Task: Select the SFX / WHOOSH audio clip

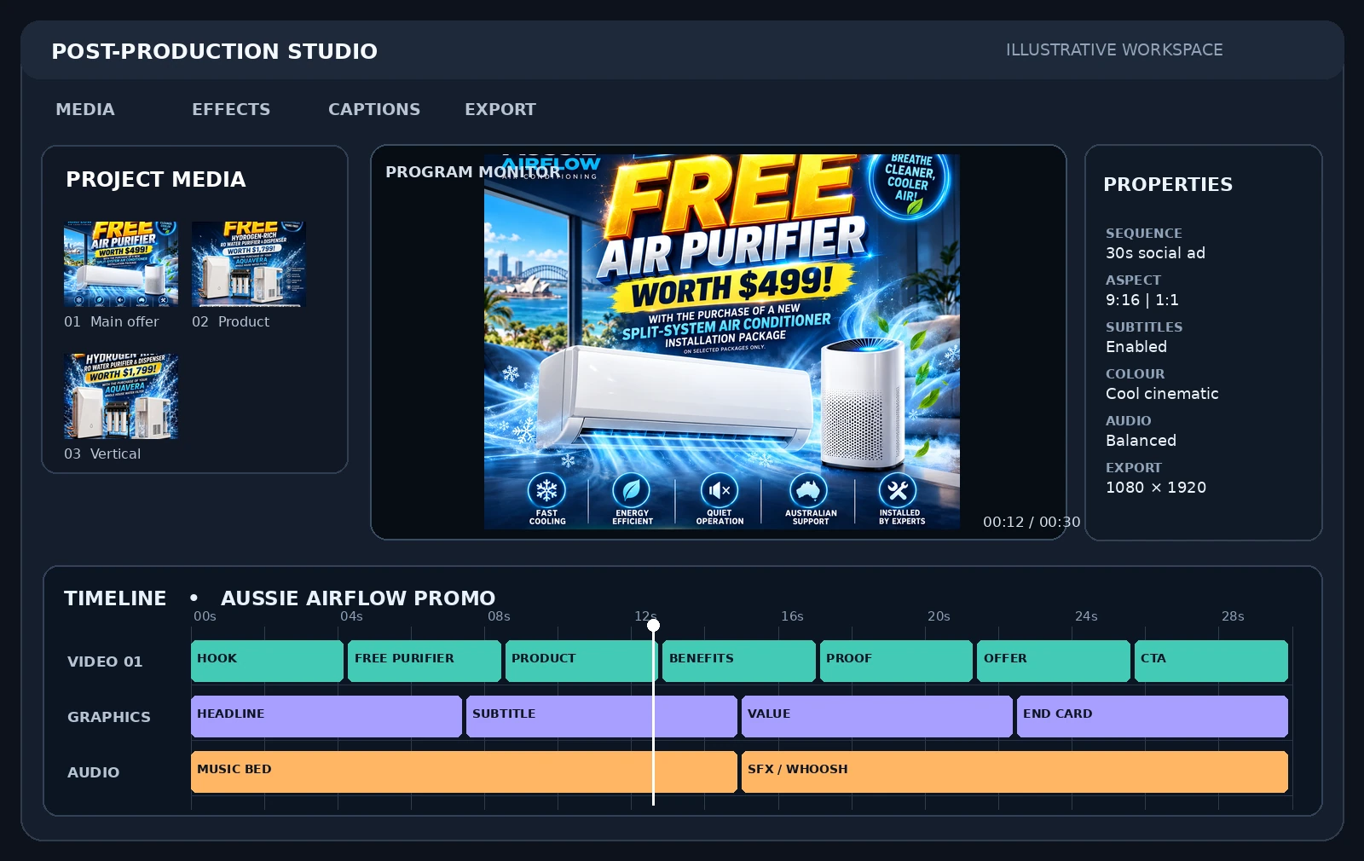Action: [x=1014, y=771]
